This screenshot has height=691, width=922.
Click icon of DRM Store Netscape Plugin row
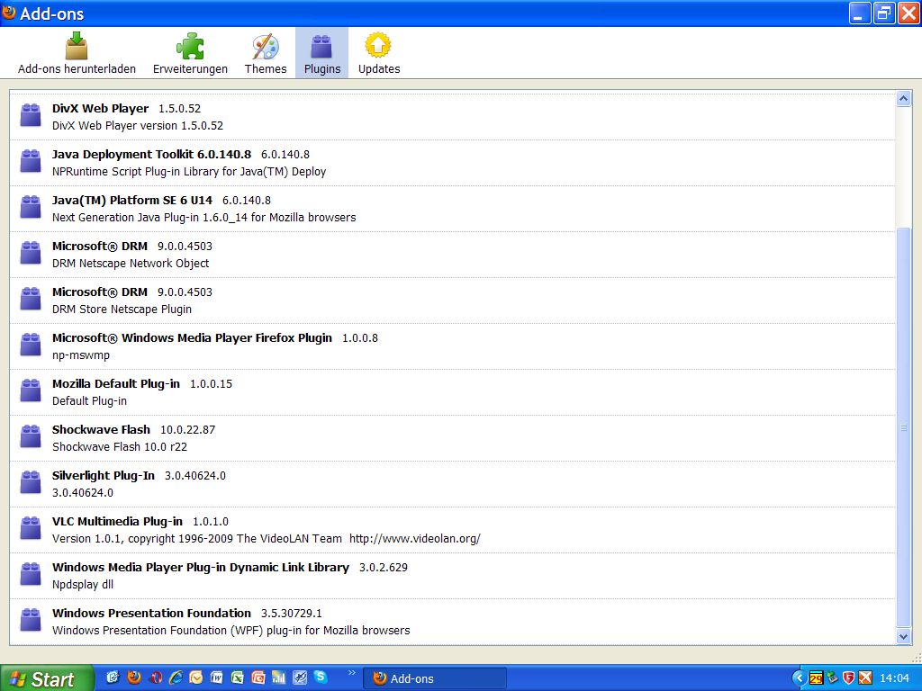tap(31, 299)
